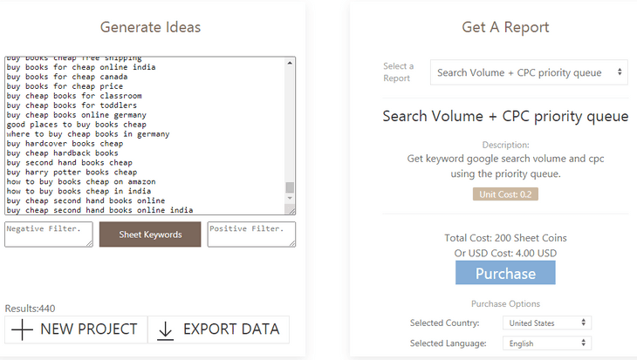Click the keyword list scrollbar up arrow

(x=290, y=63)
